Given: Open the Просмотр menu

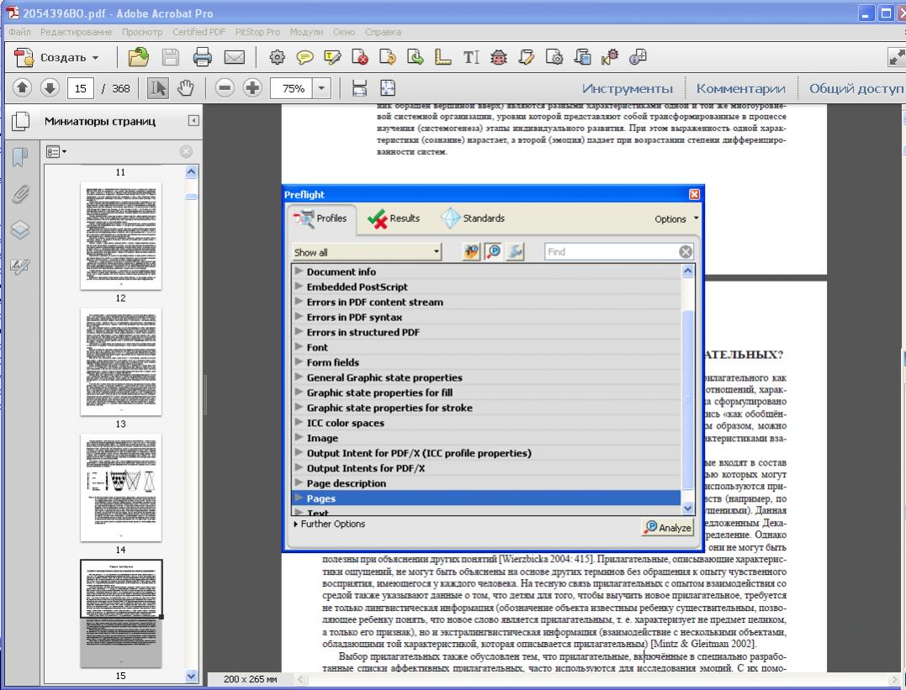Looking at the screenshot, I should tap(142, 32).
